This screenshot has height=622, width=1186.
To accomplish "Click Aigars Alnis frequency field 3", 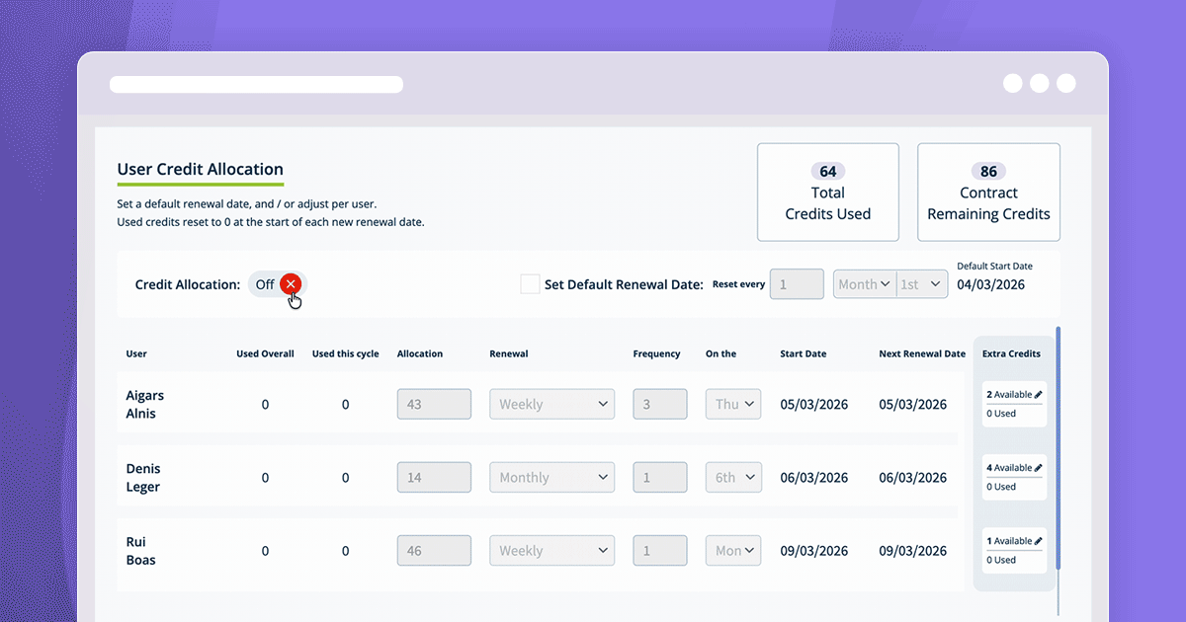I will tap(660, 404).
